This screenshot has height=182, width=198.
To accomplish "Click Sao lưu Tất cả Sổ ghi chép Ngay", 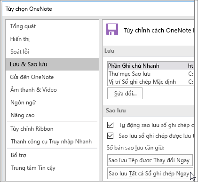I will point(150,174).
